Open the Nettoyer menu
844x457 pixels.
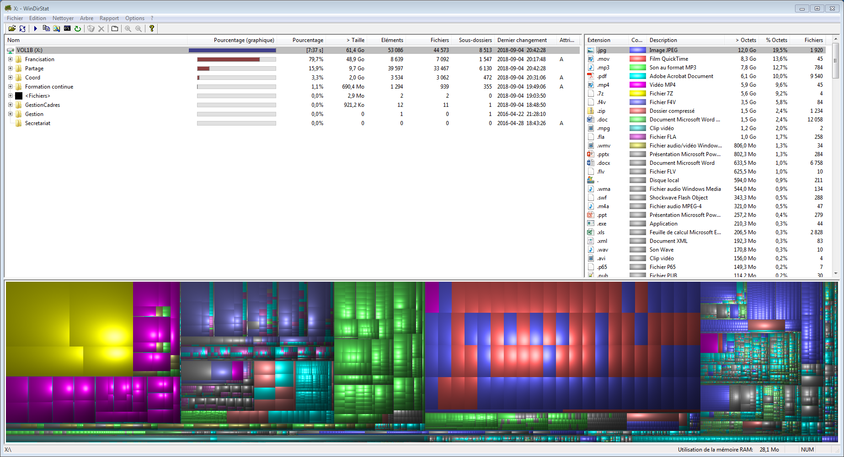[x=63, y=18]
